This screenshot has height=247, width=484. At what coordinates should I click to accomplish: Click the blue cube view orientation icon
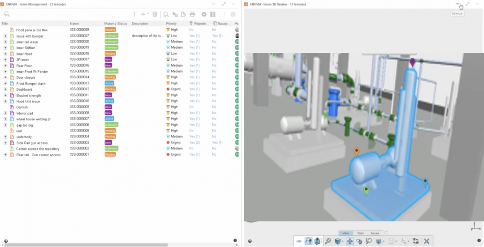coord(338,241)
